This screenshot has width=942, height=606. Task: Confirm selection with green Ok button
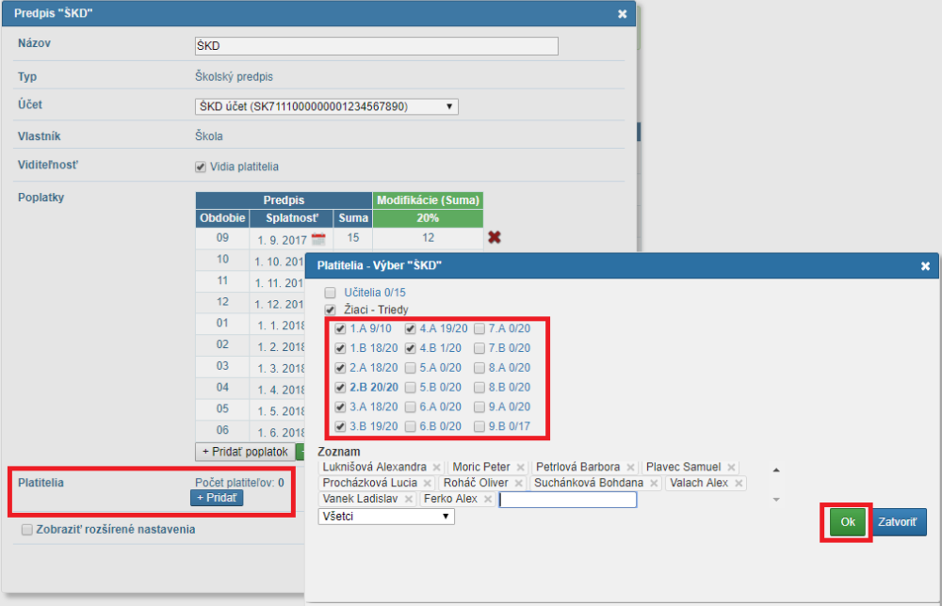point(847,522)
